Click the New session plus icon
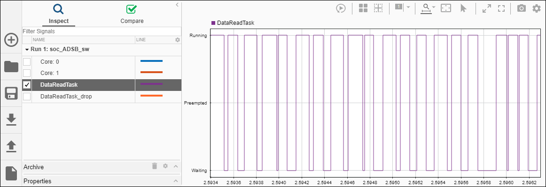 pos(11,40)
